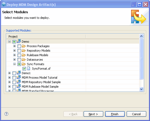Expand the MDM Repository Model Sample node
Screen dimensions: 150x121
click(x=9, y=82)
